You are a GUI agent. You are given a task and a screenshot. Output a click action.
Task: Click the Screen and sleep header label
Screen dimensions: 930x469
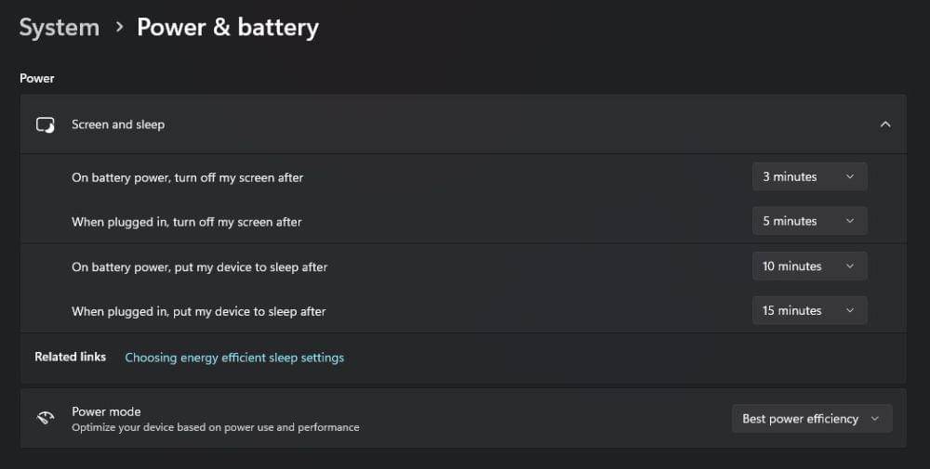118,124
